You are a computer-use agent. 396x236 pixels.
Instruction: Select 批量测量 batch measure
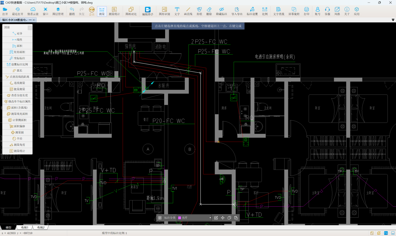click(x=17, y=89)
